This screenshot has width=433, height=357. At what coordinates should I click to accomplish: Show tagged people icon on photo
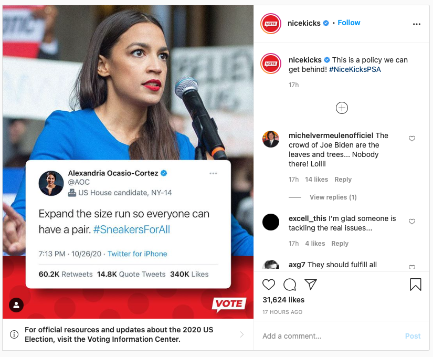[x=16, y=305]
